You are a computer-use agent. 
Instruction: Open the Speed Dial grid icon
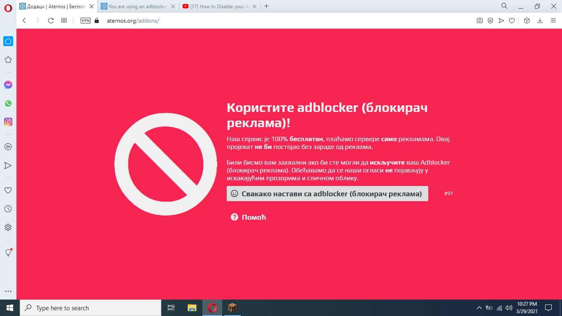pos(64,21)
